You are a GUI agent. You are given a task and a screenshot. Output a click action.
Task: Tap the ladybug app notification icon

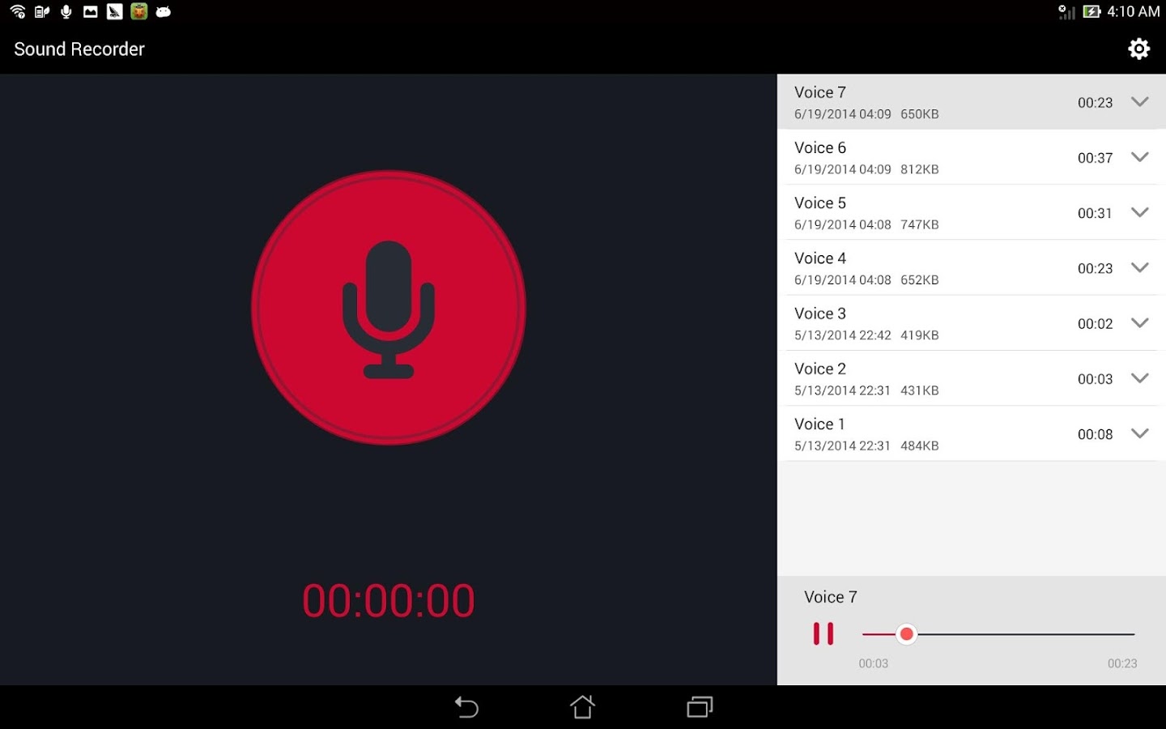pos(138,11)
